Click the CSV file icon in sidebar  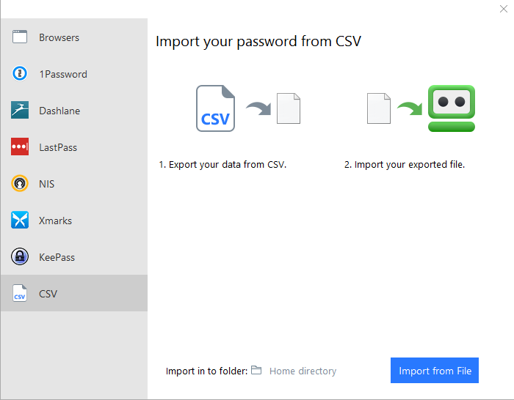click(20, 293)
